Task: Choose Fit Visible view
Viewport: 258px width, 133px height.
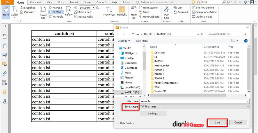Action: [x=56, y=16]
